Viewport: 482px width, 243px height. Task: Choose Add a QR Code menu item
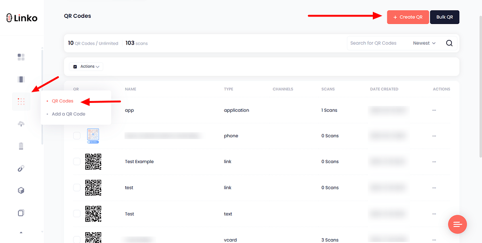pyautogui.click(x=68, y=114)
